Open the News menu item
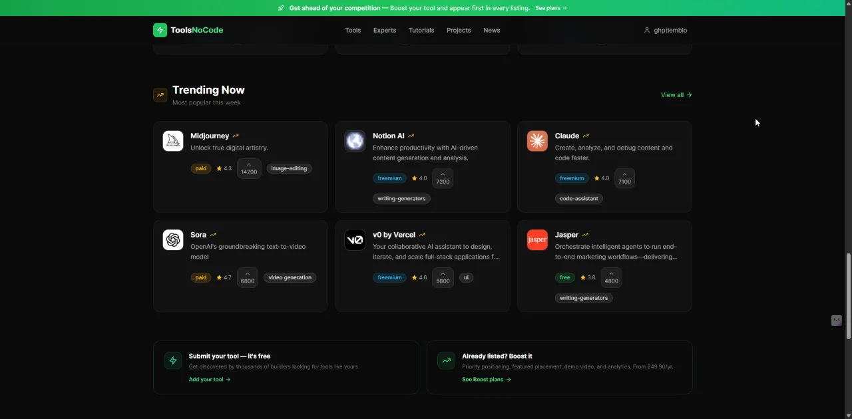The height and width of the screenshot is (419, 852). tap(491, 30)
